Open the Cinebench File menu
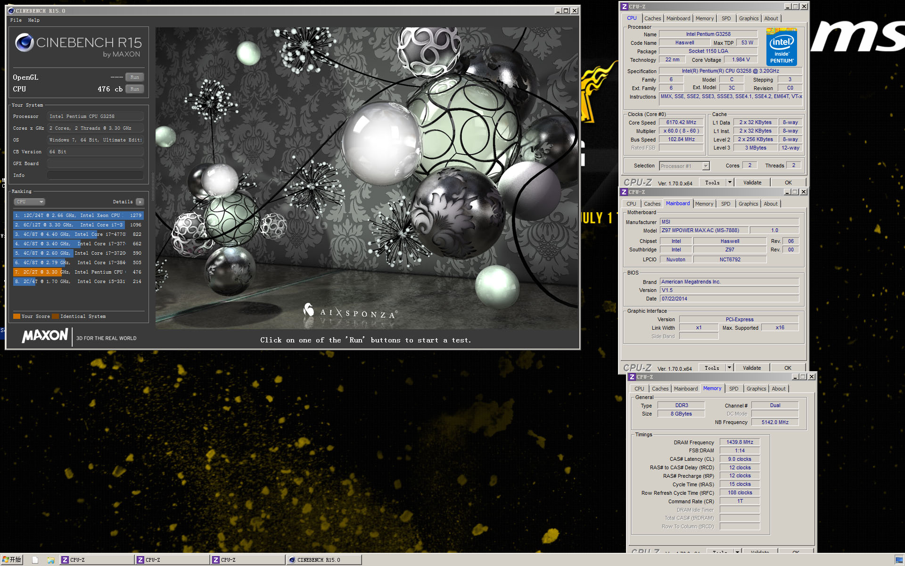 tap(16, 20)
